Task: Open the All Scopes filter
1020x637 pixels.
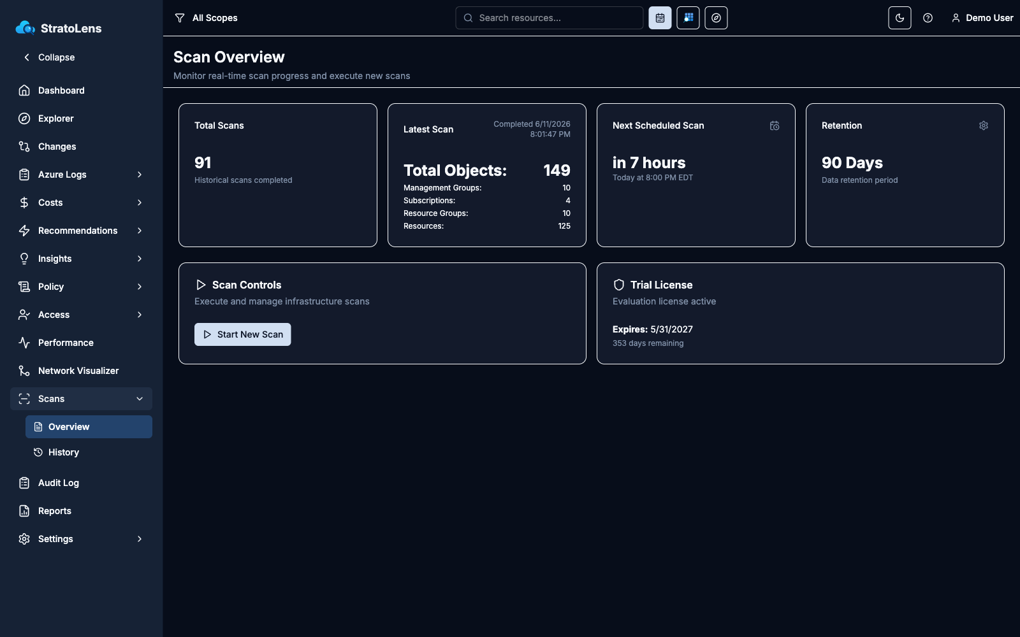Action: coord(206,18)
